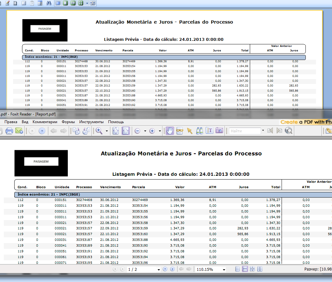Click the fit page icon

115,131
